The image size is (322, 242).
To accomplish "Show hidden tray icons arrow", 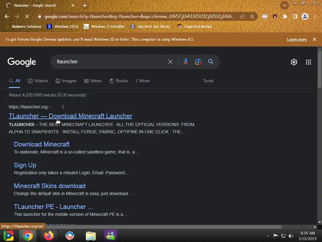I will click(x=268, y=236).
